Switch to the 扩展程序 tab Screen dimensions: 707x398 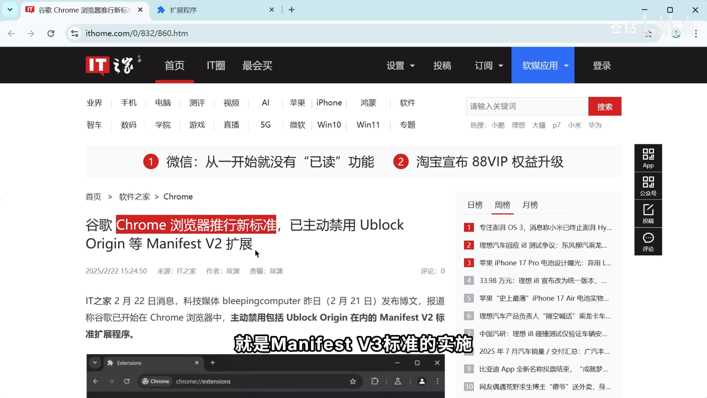[215, 10]
